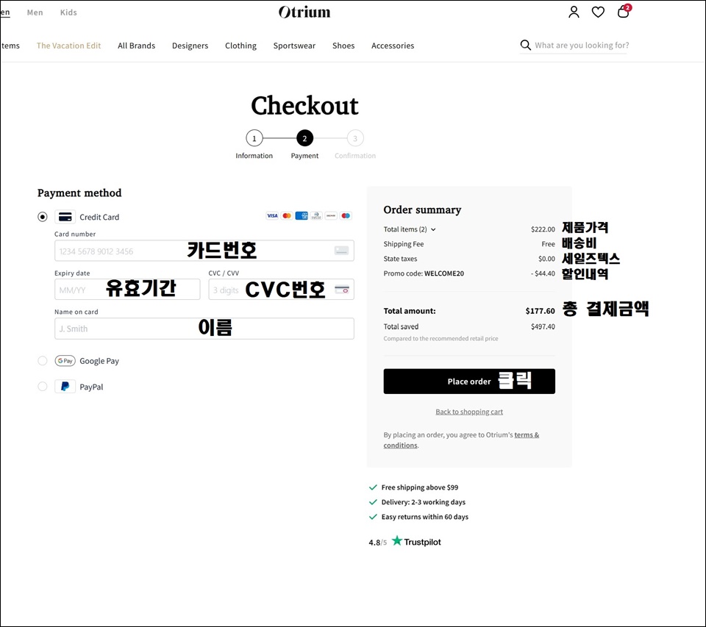Click the Trustpilot star logo
The width and height of the screenshot is (706, 627).
396,540
